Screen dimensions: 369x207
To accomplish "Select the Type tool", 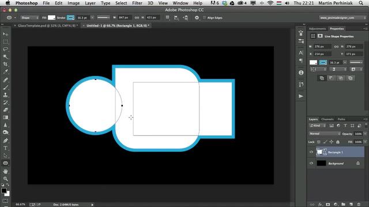I will point(5,148).
